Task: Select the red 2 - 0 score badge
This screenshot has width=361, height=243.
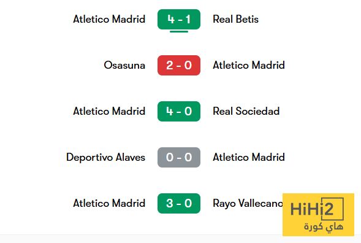Action: [x=179, y=65]
